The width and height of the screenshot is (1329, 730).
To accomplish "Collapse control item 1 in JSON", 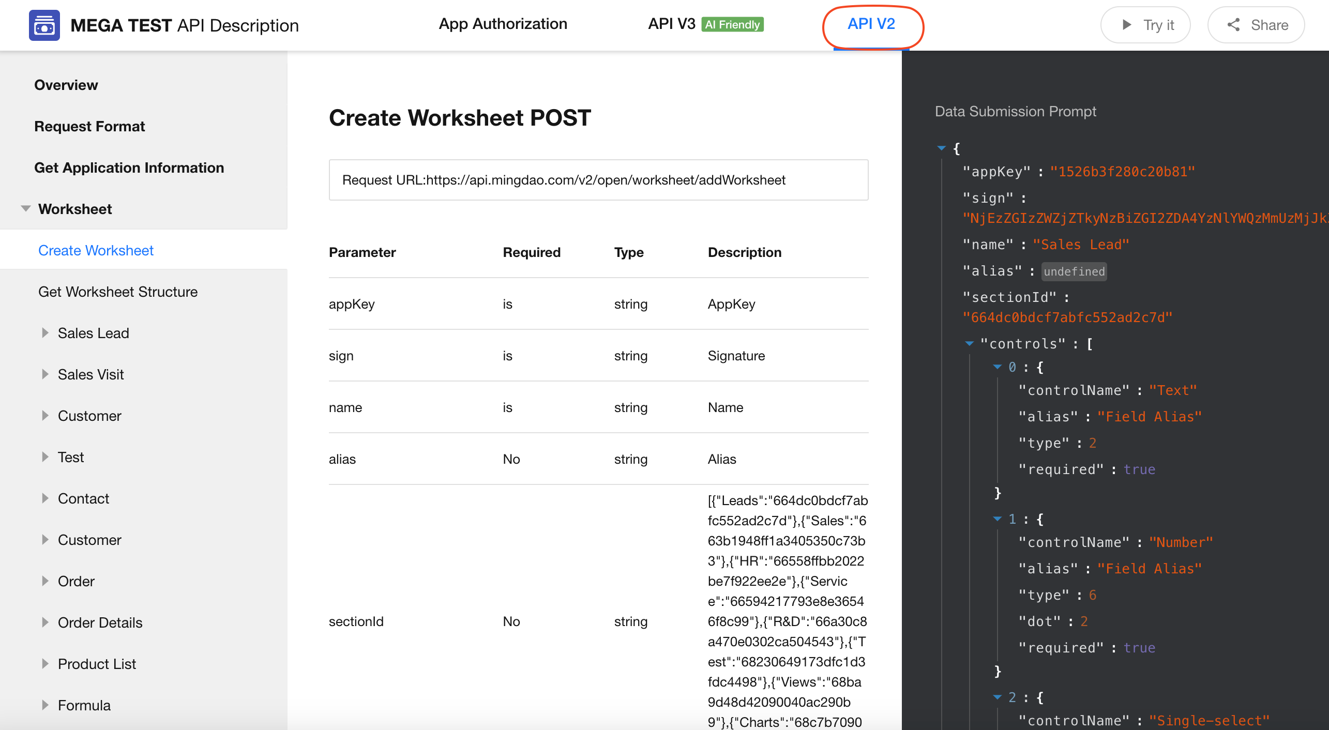I will [x=998, y=519].
